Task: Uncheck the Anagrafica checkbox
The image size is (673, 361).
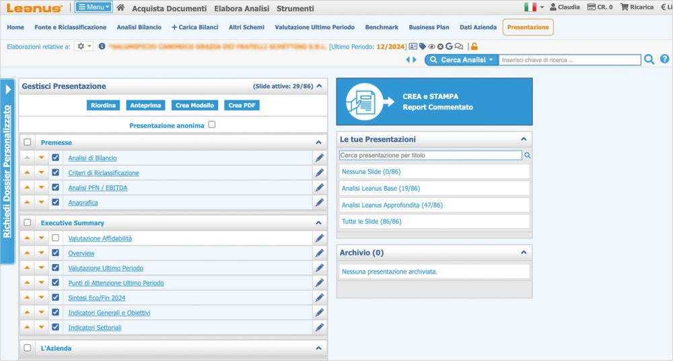Action: pyautogui.click(x=55, y=202)
